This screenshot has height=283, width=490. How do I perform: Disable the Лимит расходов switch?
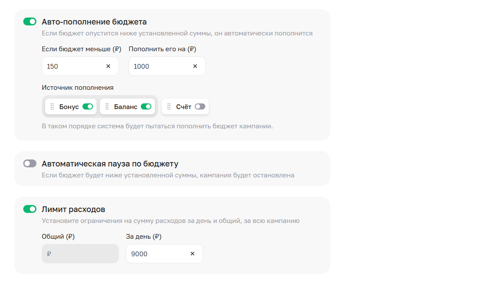click(30, 209)
